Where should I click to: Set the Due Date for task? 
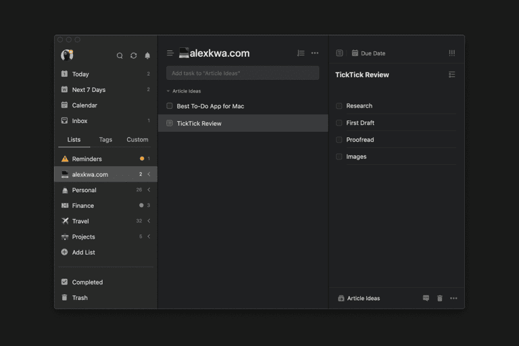(368, 53)
